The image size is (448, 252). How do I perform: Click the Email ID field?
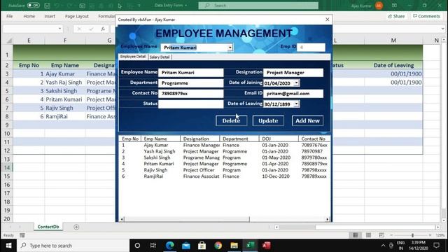coord(293,93)
